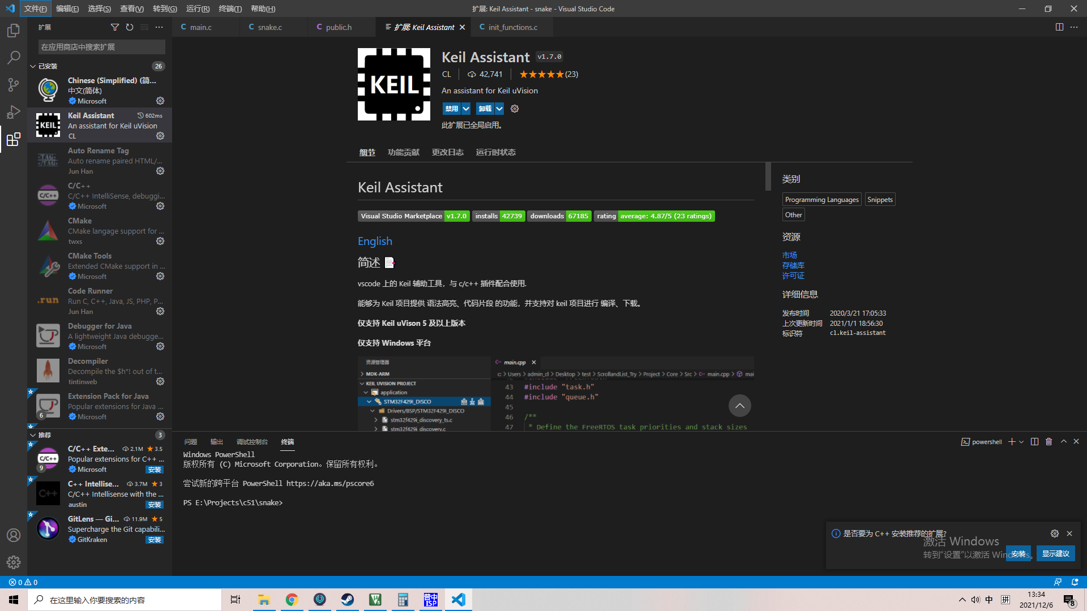Switch to the Problems panel tab

(191, 442)
